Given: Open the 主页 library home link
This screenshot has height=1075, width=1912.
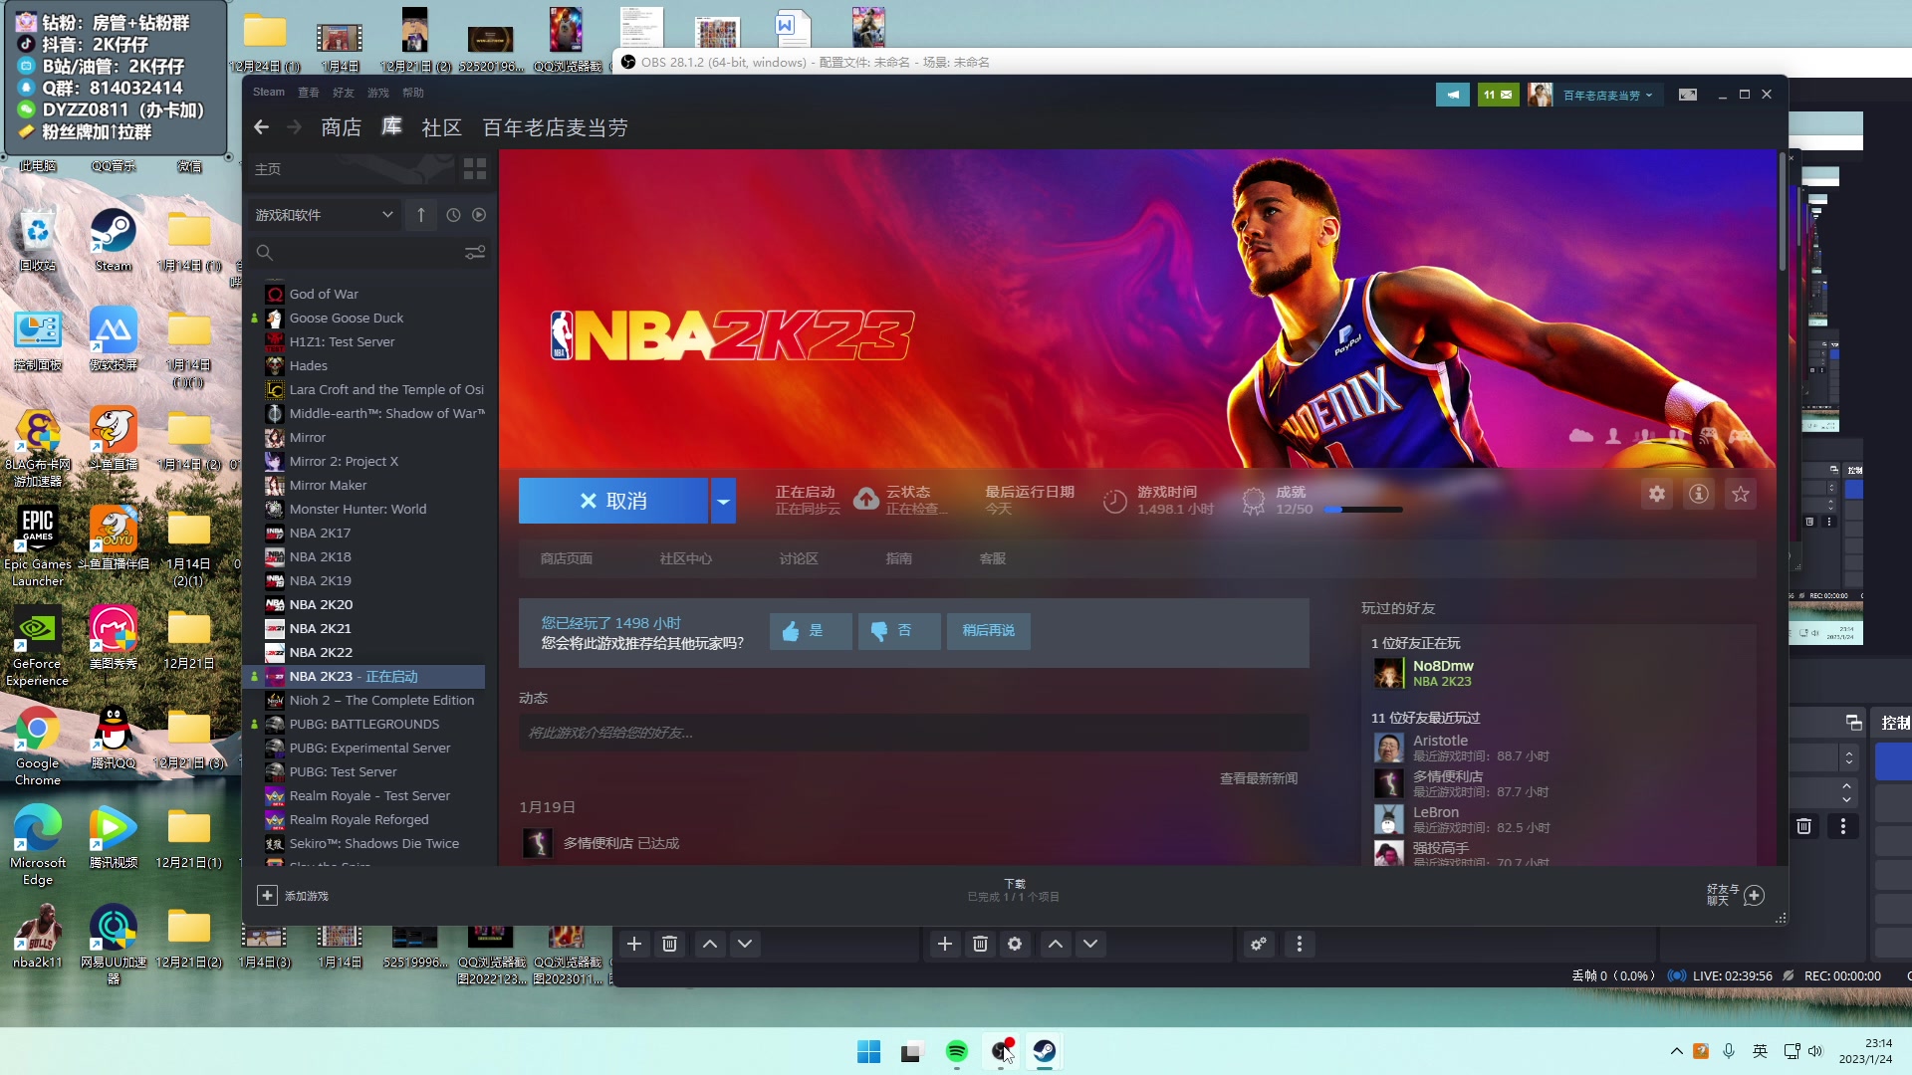Looking at the screenshot, I should tap(268, 169).
